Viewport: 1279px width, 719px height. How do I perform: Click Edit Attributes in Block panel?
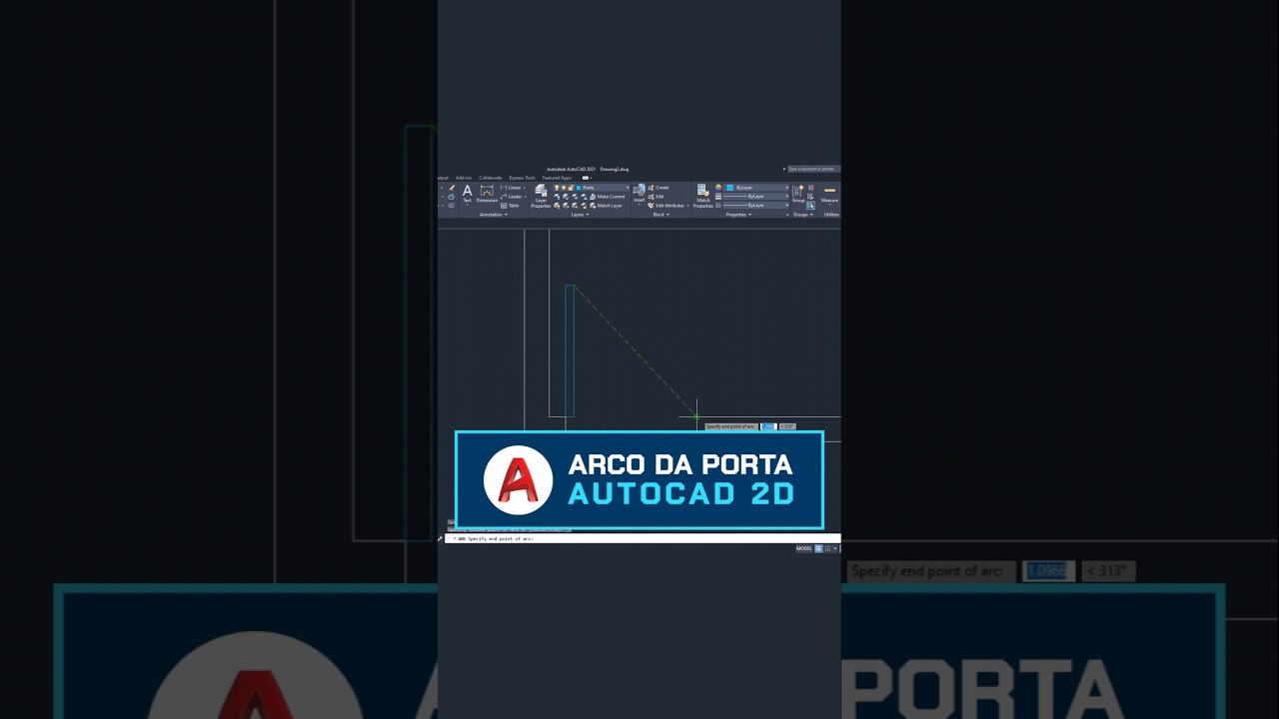[x=667, y=206]
